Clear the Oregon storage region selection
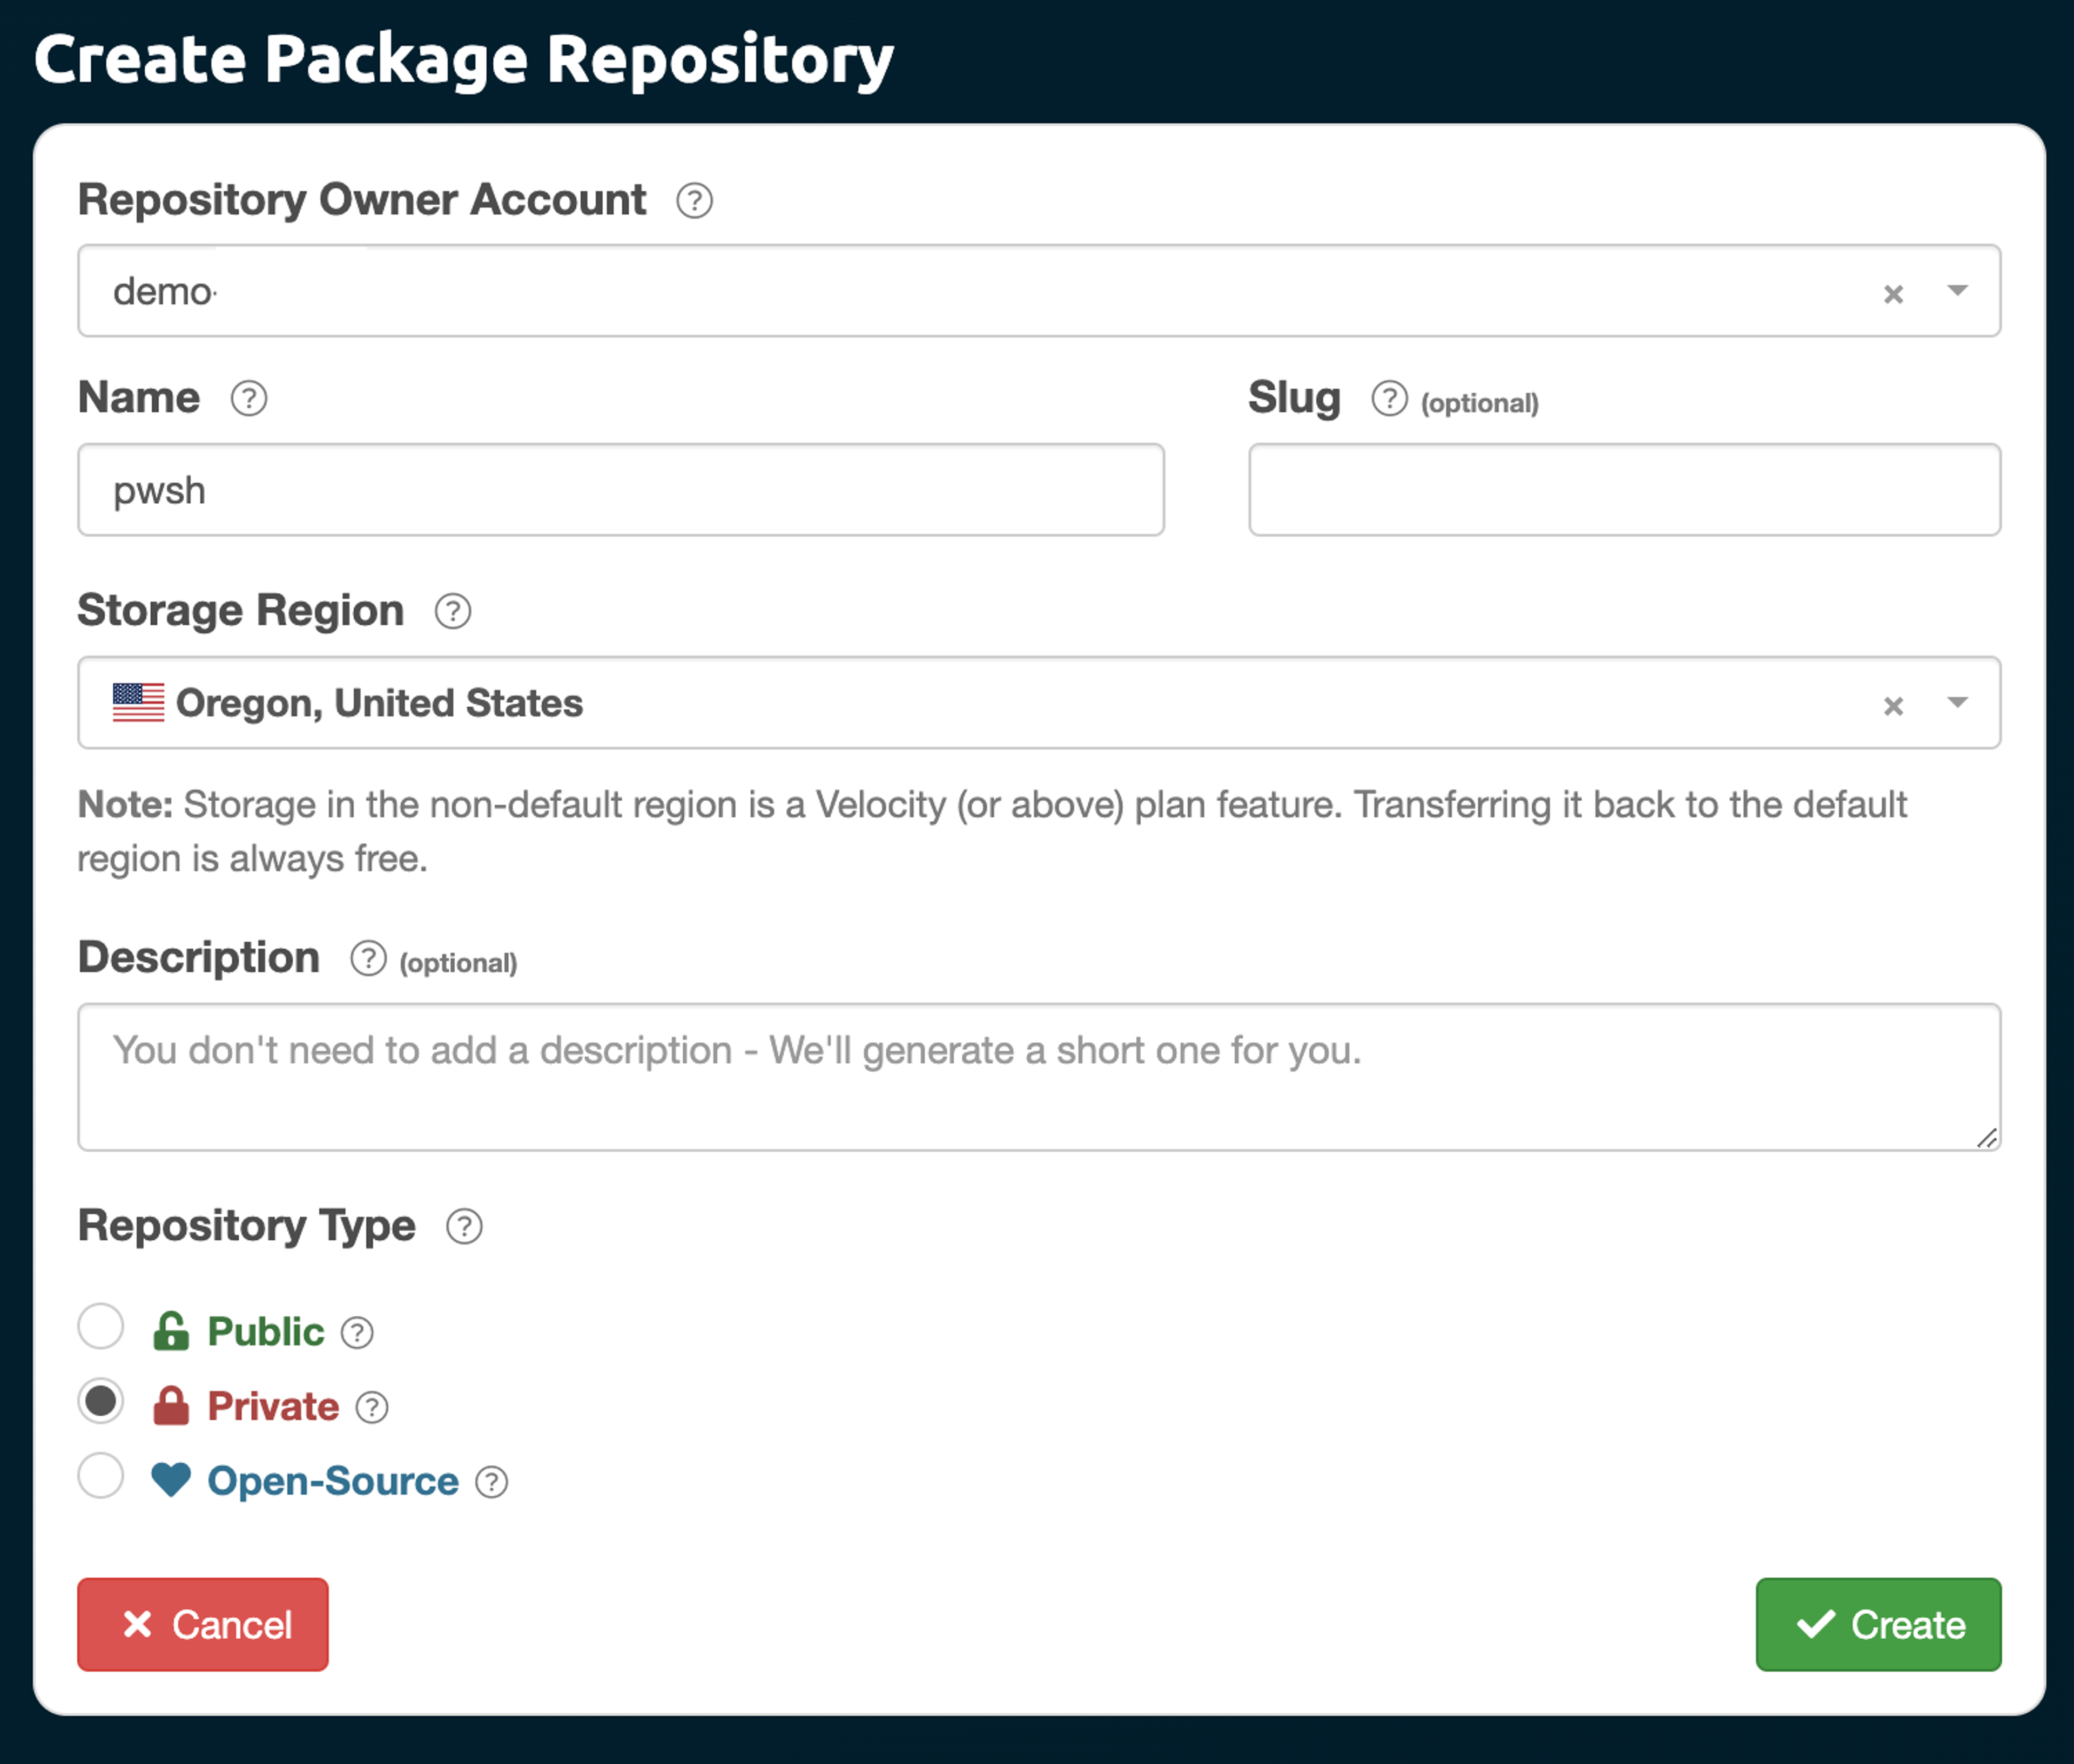This screenshot has width=2074, height=1764. click(x=1893, y=706)
